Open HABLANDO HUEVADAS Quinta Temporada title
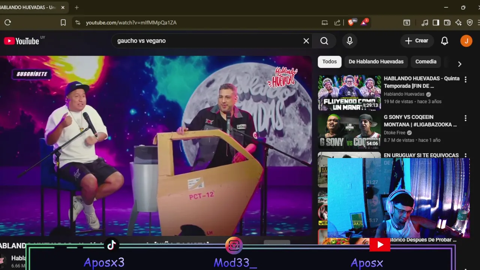 (421, 82)
